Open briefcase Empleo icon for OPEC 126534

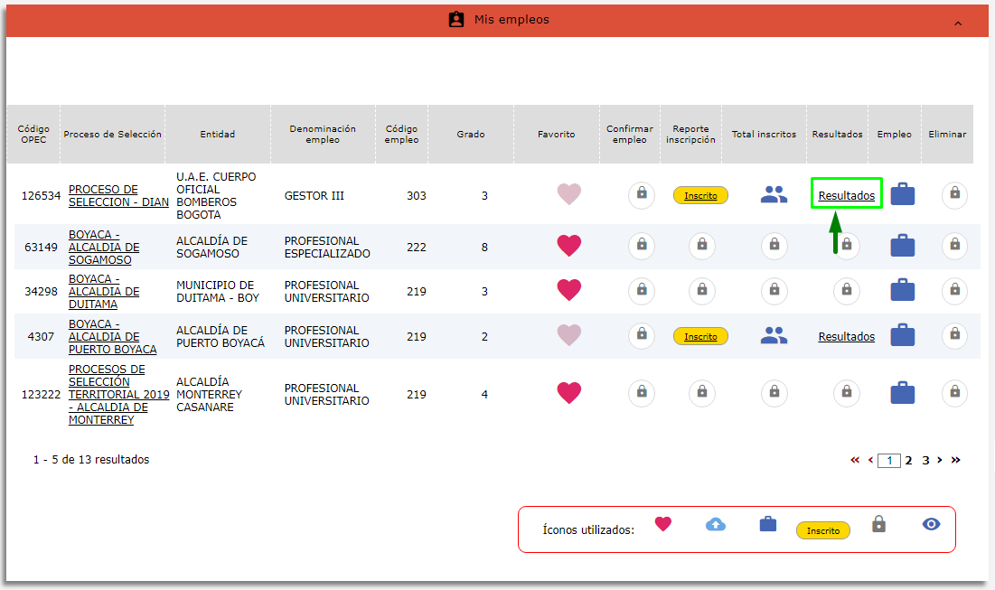pos(902,195)
